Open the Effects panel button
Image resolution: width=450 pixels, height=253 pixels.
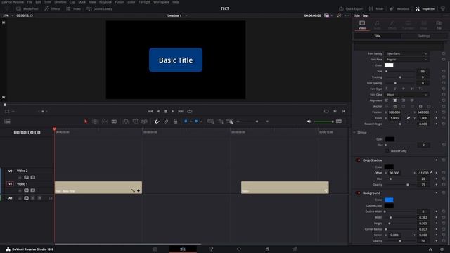pyautogui.click(x=52, y=9)
